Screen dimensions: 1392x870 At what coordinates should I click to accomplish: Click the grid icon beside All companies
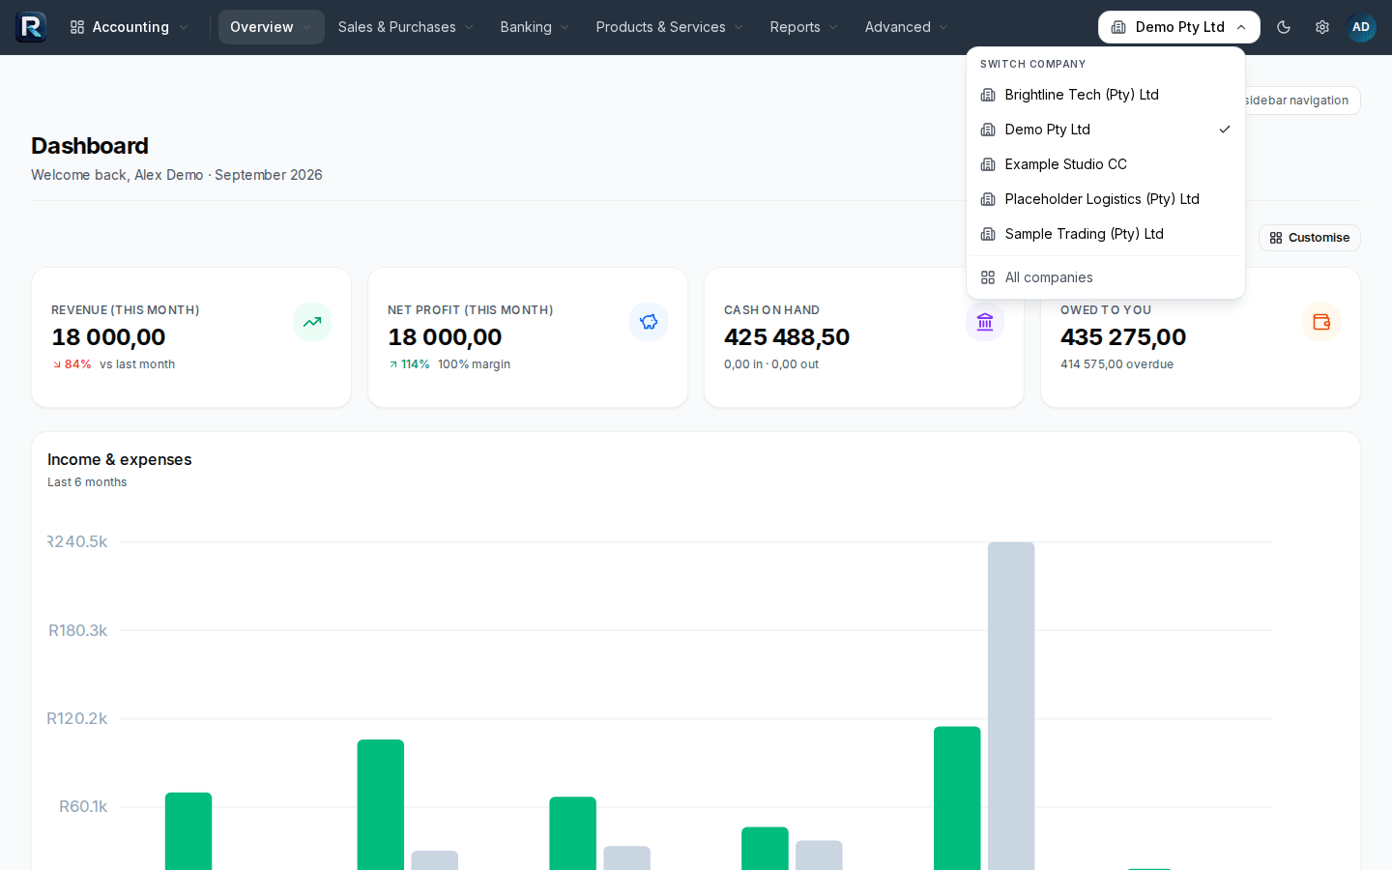[988, 277]
